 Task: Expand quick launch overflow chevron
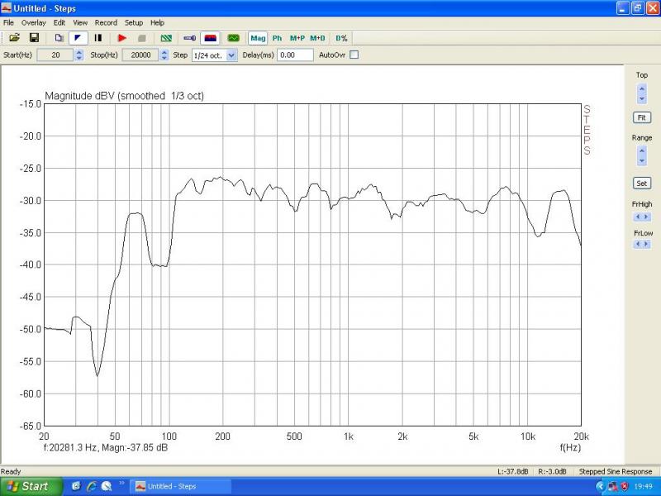121,484
